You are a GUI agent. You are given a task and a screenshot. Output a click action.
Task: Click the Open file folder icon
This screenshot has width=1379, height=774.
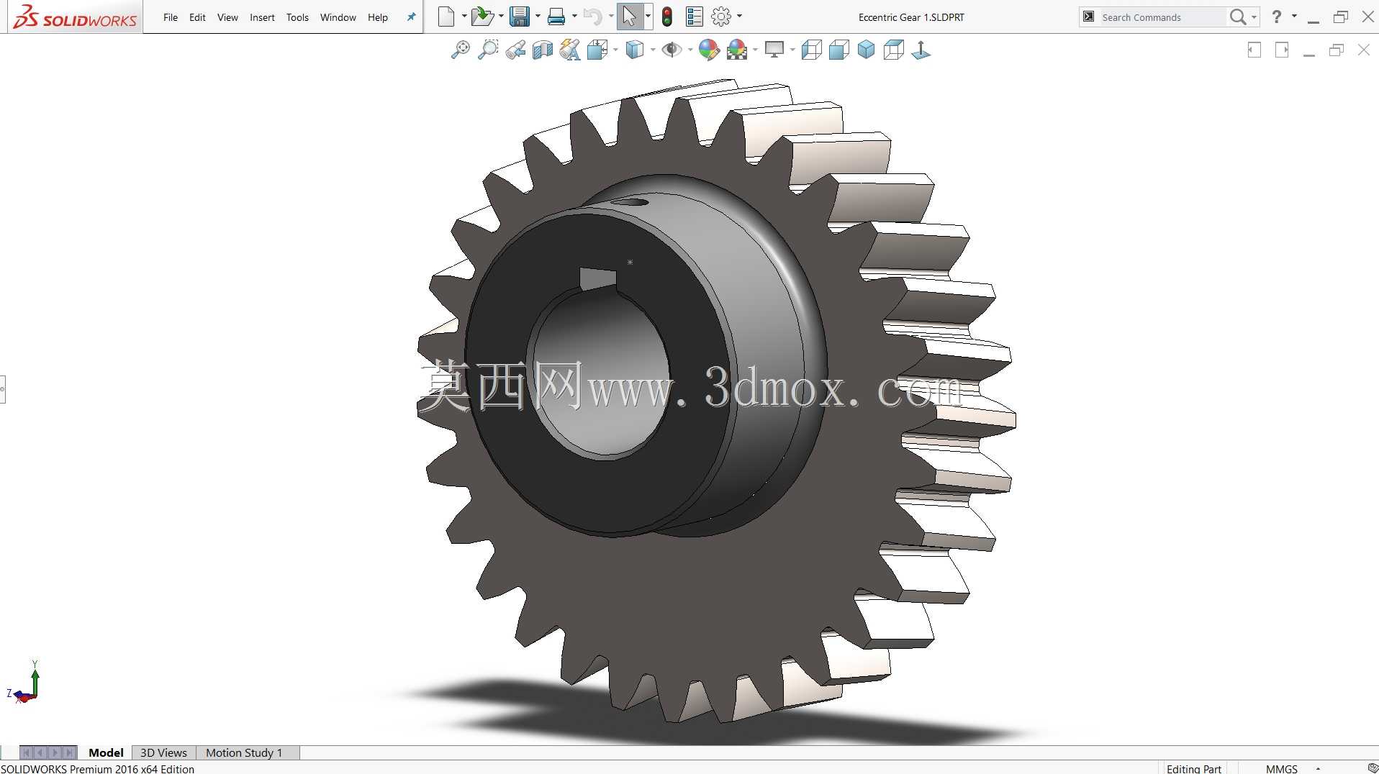point(482,17)
